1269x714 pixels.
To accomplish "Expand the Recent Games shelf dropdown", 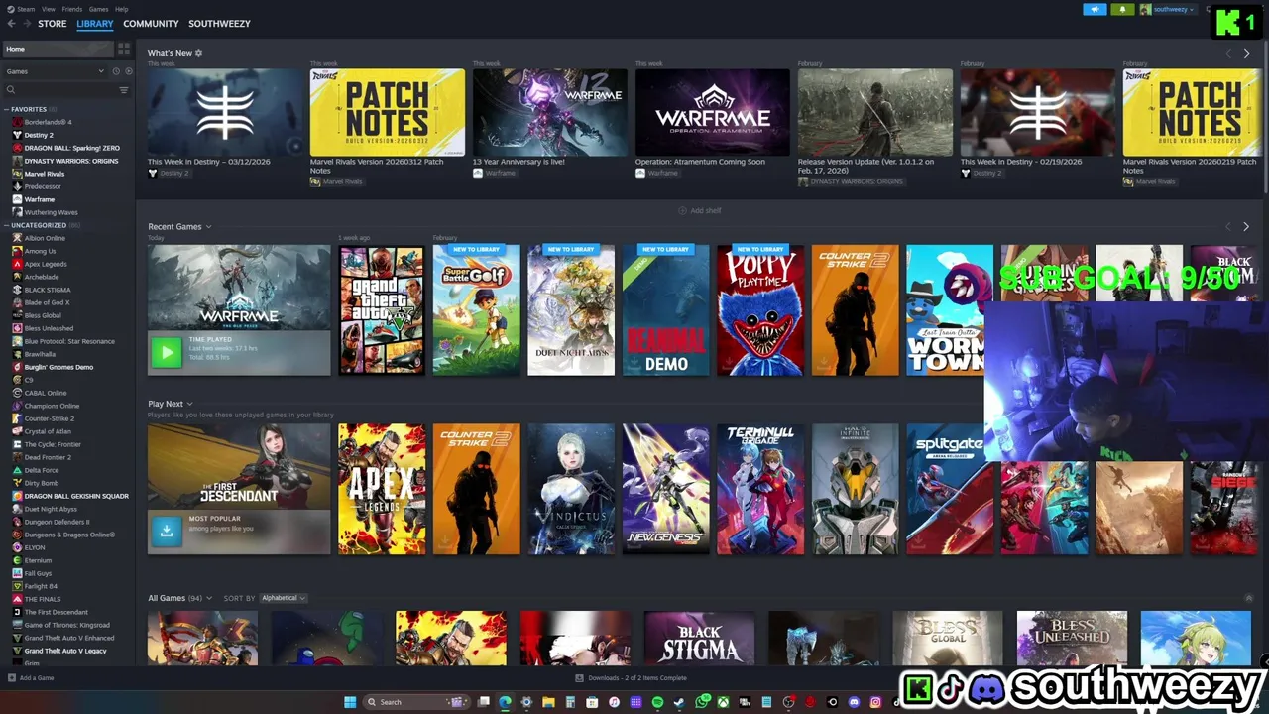I will [208, 227].
